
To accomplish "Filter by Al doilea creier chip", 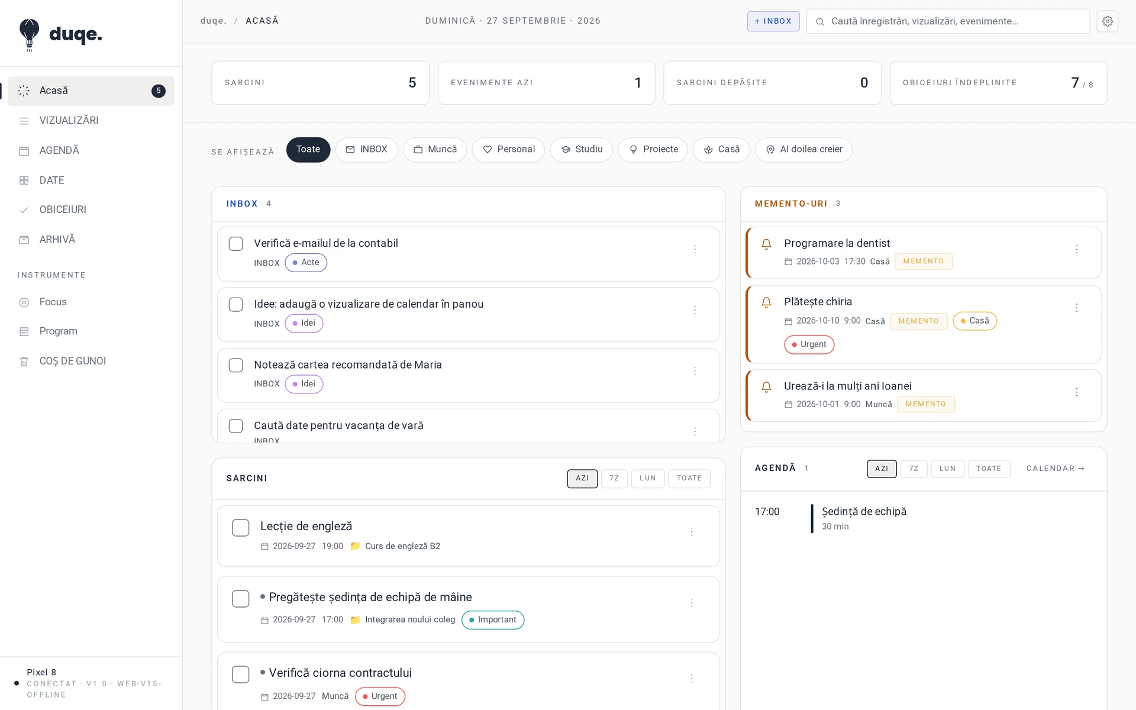I will click(x=803, y=150).
